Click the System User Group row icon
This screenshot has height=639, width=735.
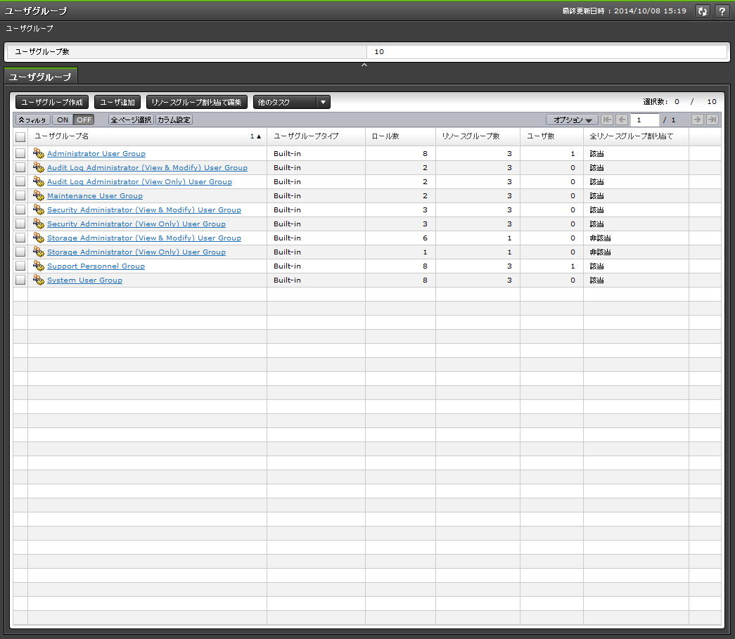point(39,280)
